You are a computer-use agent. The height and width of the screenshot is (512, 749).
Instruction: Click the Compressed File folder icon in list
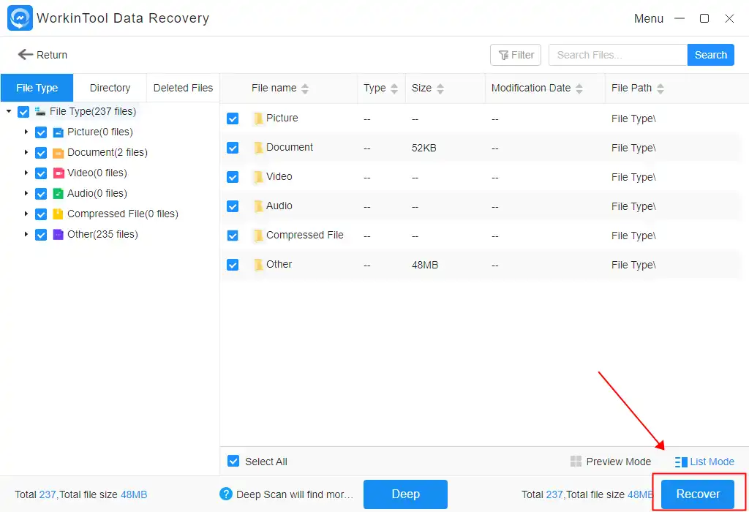258,236
